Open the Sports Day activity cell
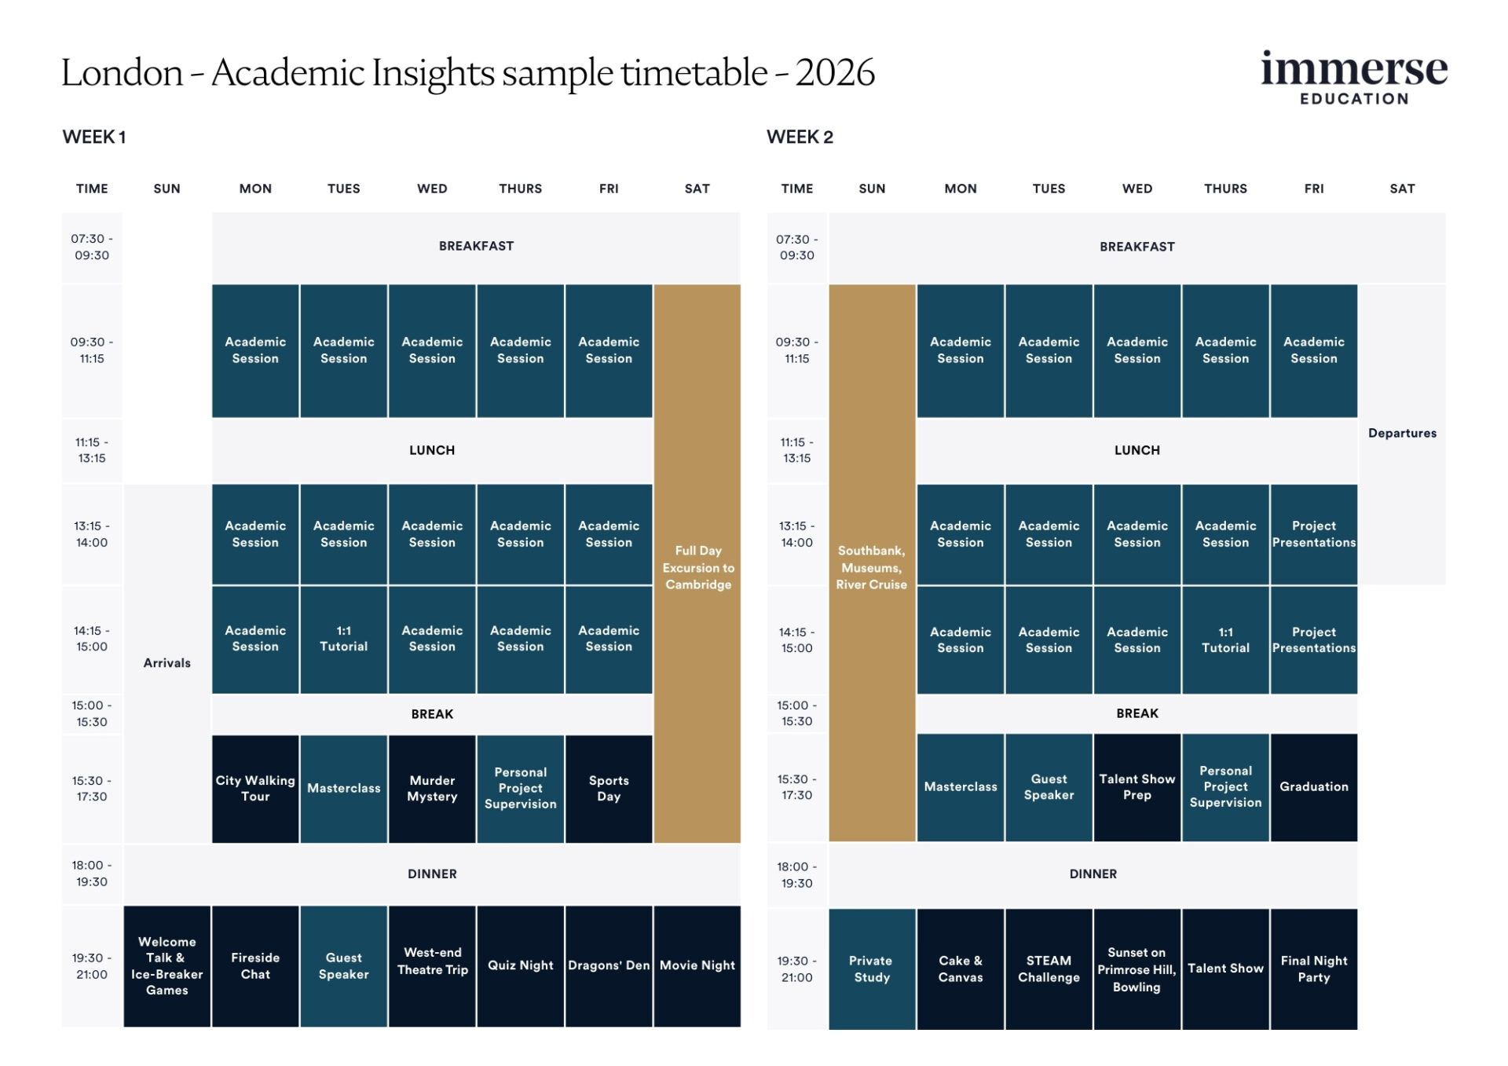This screenshot has width=1508, height=1066. coord(609,788)
